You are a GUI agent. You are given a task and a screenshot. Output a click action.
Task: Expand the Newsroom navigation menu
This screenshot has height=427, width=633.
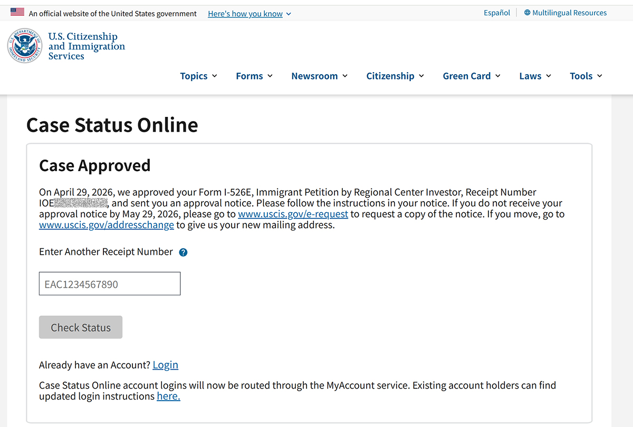pyautogui.click(x=320, y=76)
